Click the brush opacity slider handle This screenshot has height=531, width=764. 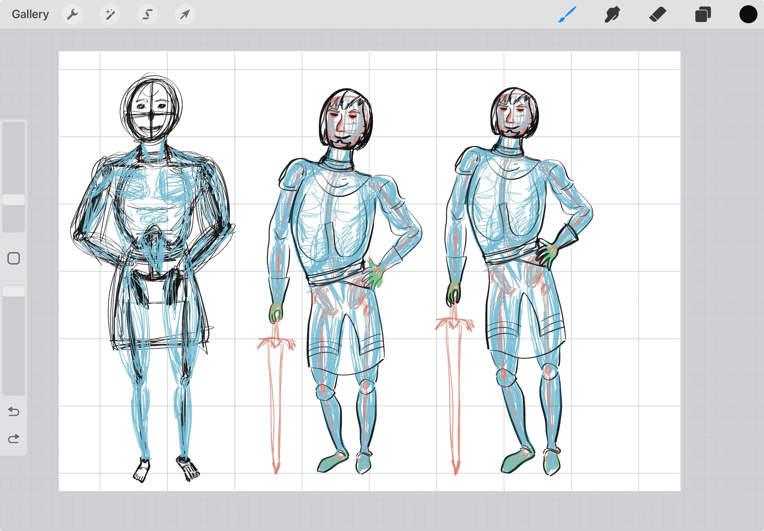point(14,291)
